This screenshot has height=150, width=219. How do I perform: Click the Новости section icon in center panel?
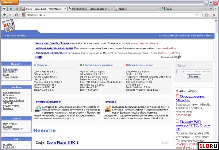[x=35, y=65]
